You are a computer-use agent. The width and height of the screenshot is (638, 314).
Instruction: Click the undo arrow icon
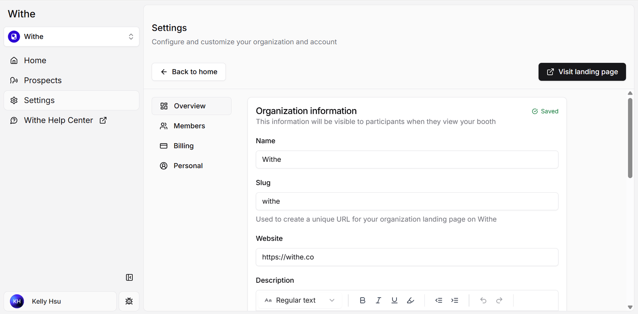click(483, 300)
